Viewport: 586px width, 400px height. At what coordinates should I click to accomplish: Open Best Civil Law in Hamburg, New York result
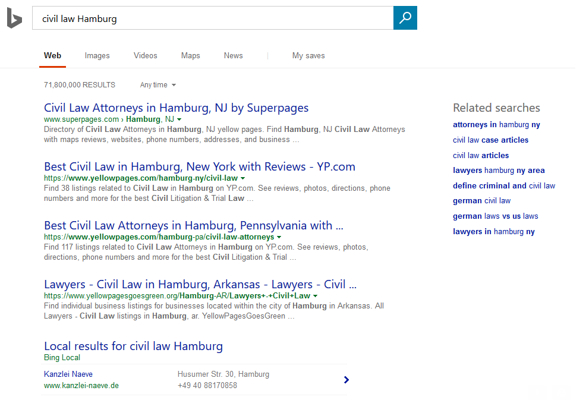199,166
